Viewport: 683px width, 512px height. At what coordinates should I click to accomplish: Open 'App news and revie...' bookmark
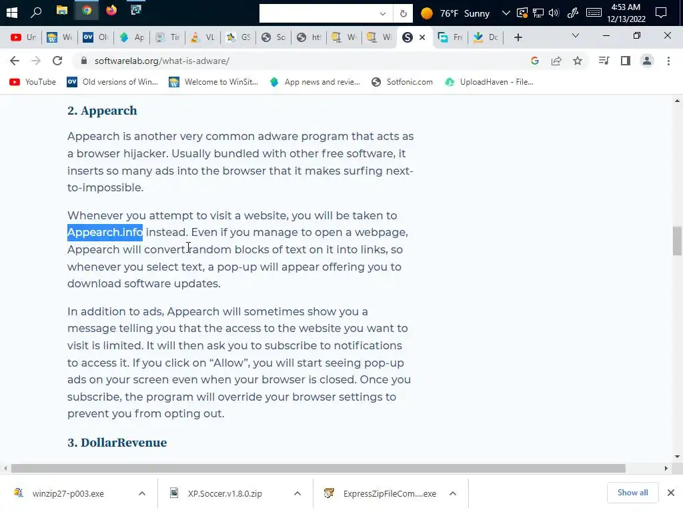[x=315, y=82]
